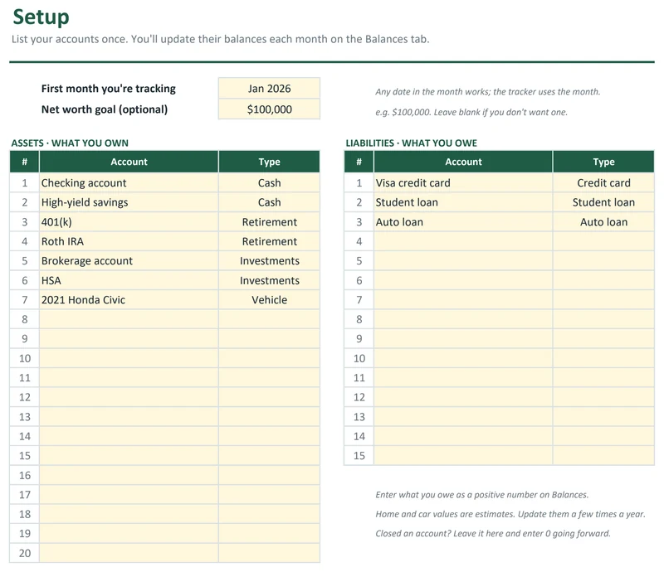
Task: Select Investments type for HSA
Action: coord(269,280)
